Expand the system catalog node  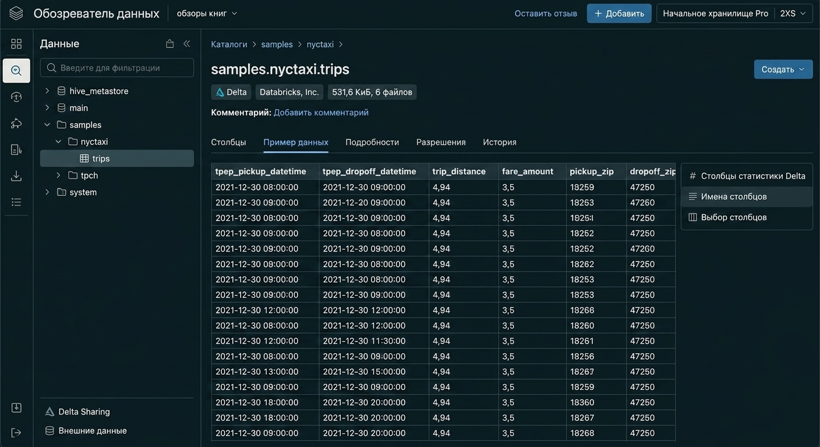coord(47,192)
